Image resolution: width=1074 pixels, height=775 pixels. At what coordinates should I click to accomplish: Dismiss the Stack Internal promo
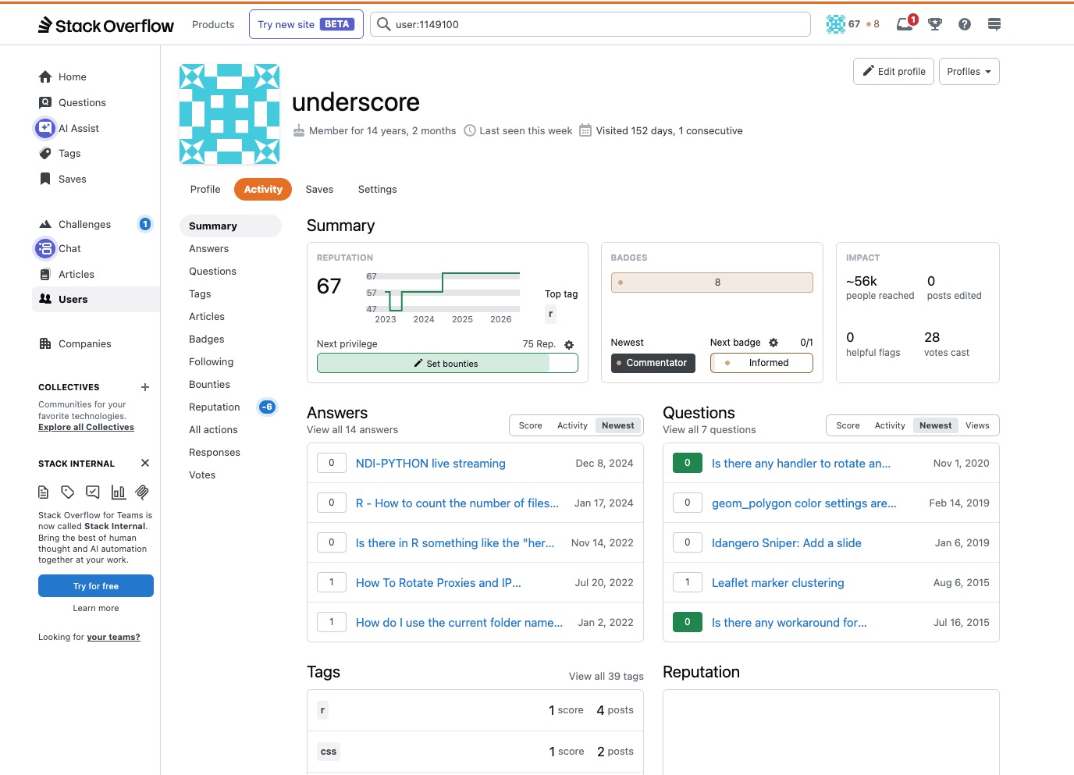click(x=145, y=463)
